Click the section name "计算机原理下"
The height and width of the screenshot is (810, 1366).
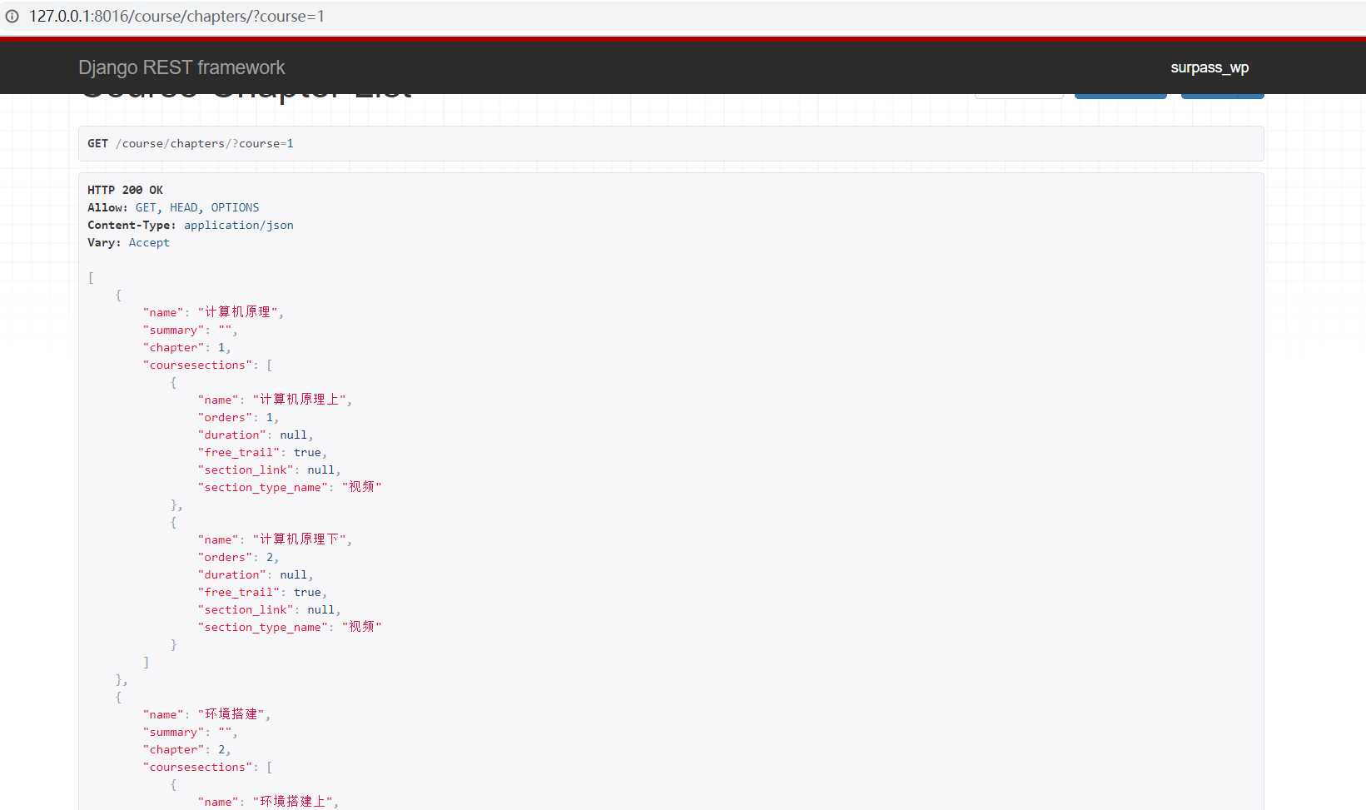300,539
